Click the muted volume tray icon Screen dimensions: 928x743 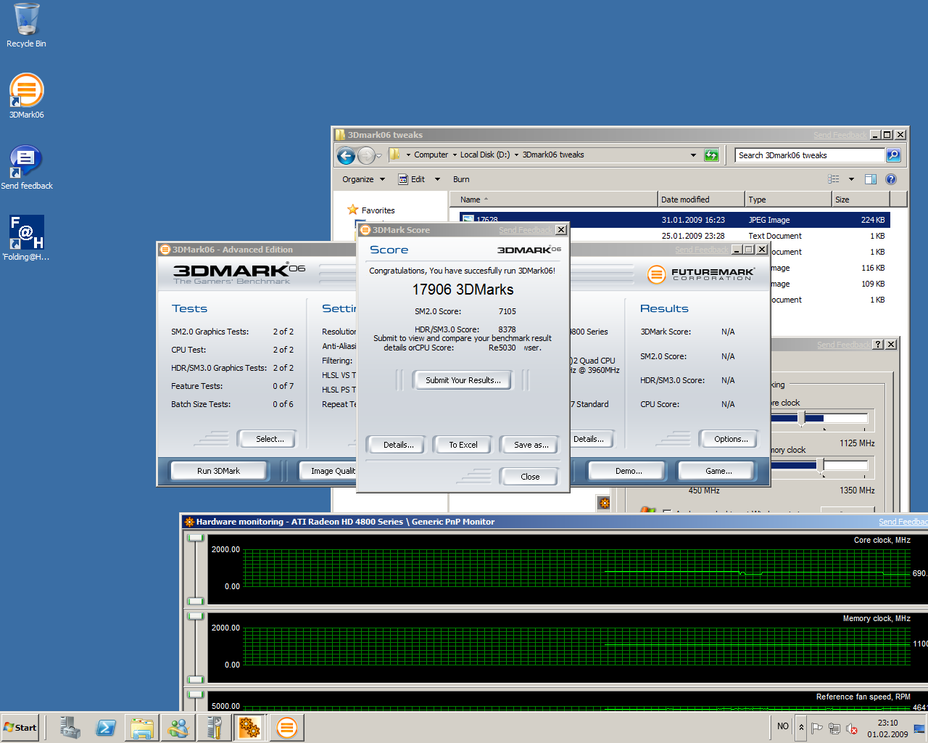(x=853, y=728)
